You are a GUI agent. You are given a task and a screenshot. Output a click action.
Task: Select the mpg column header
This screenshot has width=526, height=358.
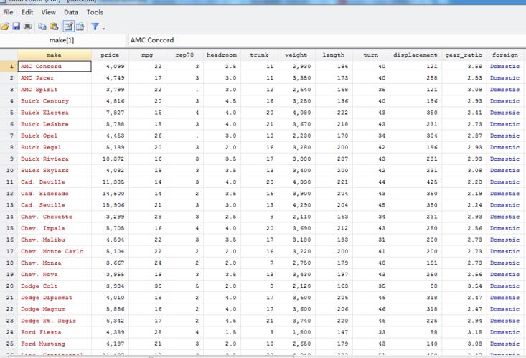(147, 55)
